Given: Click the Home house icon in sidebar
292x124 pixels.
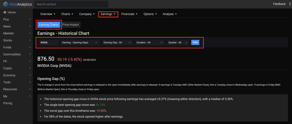Looking at the screenshot, I should point(5,12).
